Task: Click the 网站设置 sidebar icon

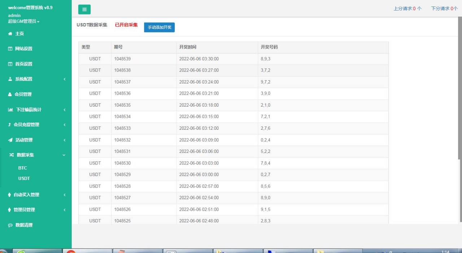Action: pos(10,49)
